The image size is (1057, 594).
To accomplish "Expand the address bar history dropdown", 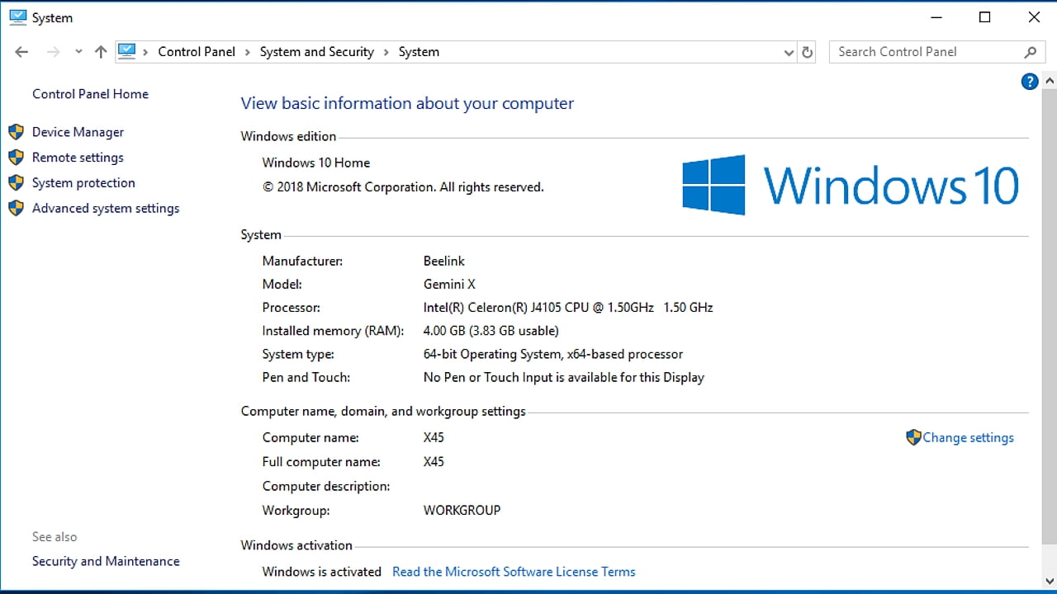I will point(788,52).
